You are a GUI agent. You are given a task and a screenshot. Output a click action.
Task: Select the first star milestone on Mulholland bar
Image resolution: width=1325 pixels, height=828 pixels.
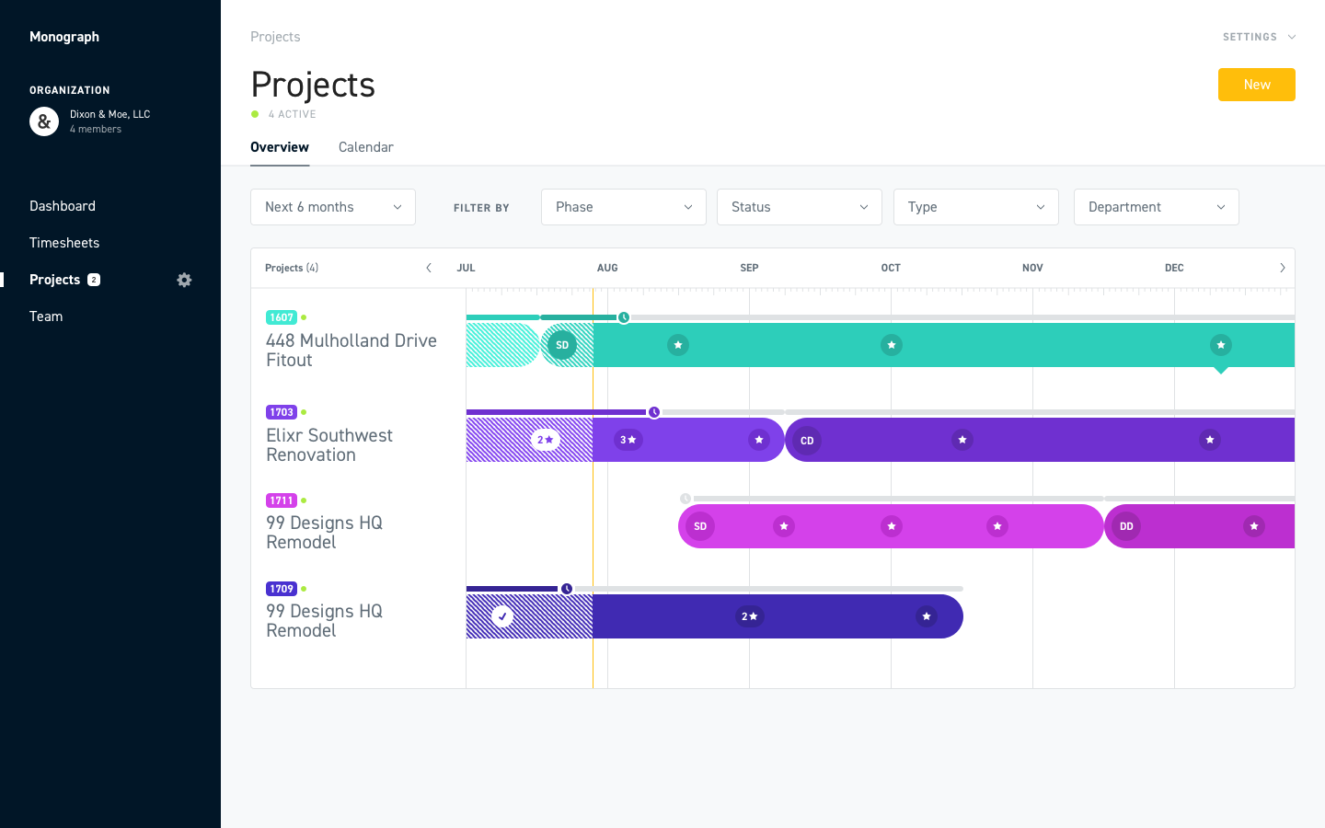[x=678, y=345]
